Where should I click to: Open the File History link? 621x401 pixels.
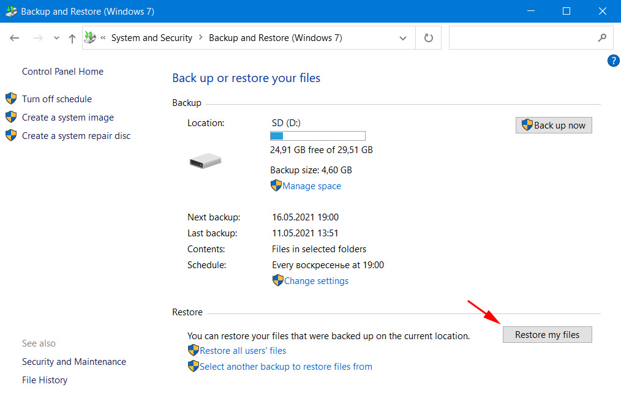coord(45,380)
